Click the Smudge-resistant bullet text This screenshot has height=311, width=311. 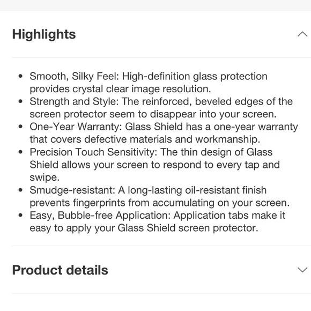159,196
